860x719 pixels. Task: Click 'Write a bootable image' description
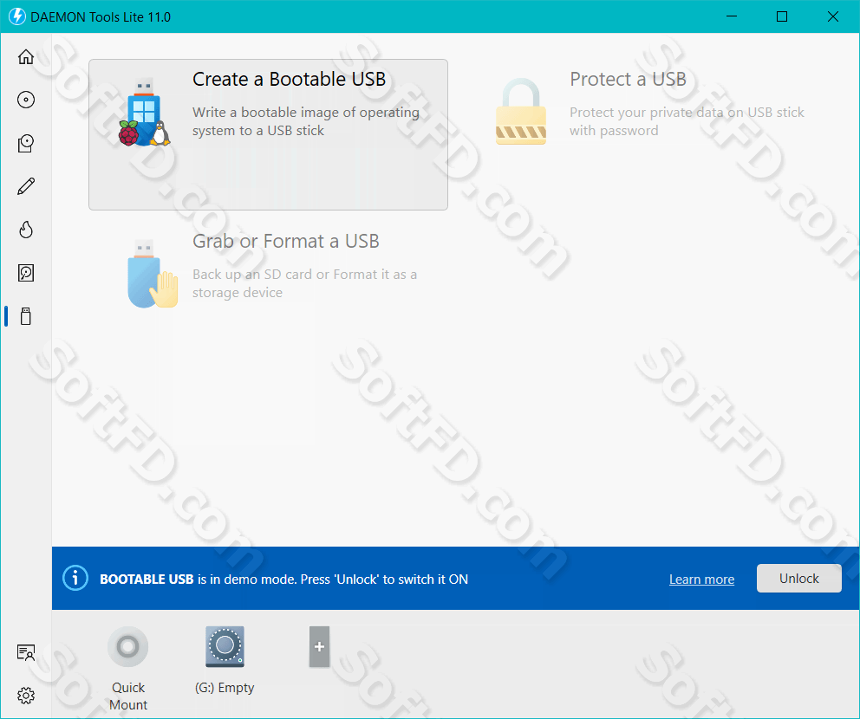tap(306, 121)
